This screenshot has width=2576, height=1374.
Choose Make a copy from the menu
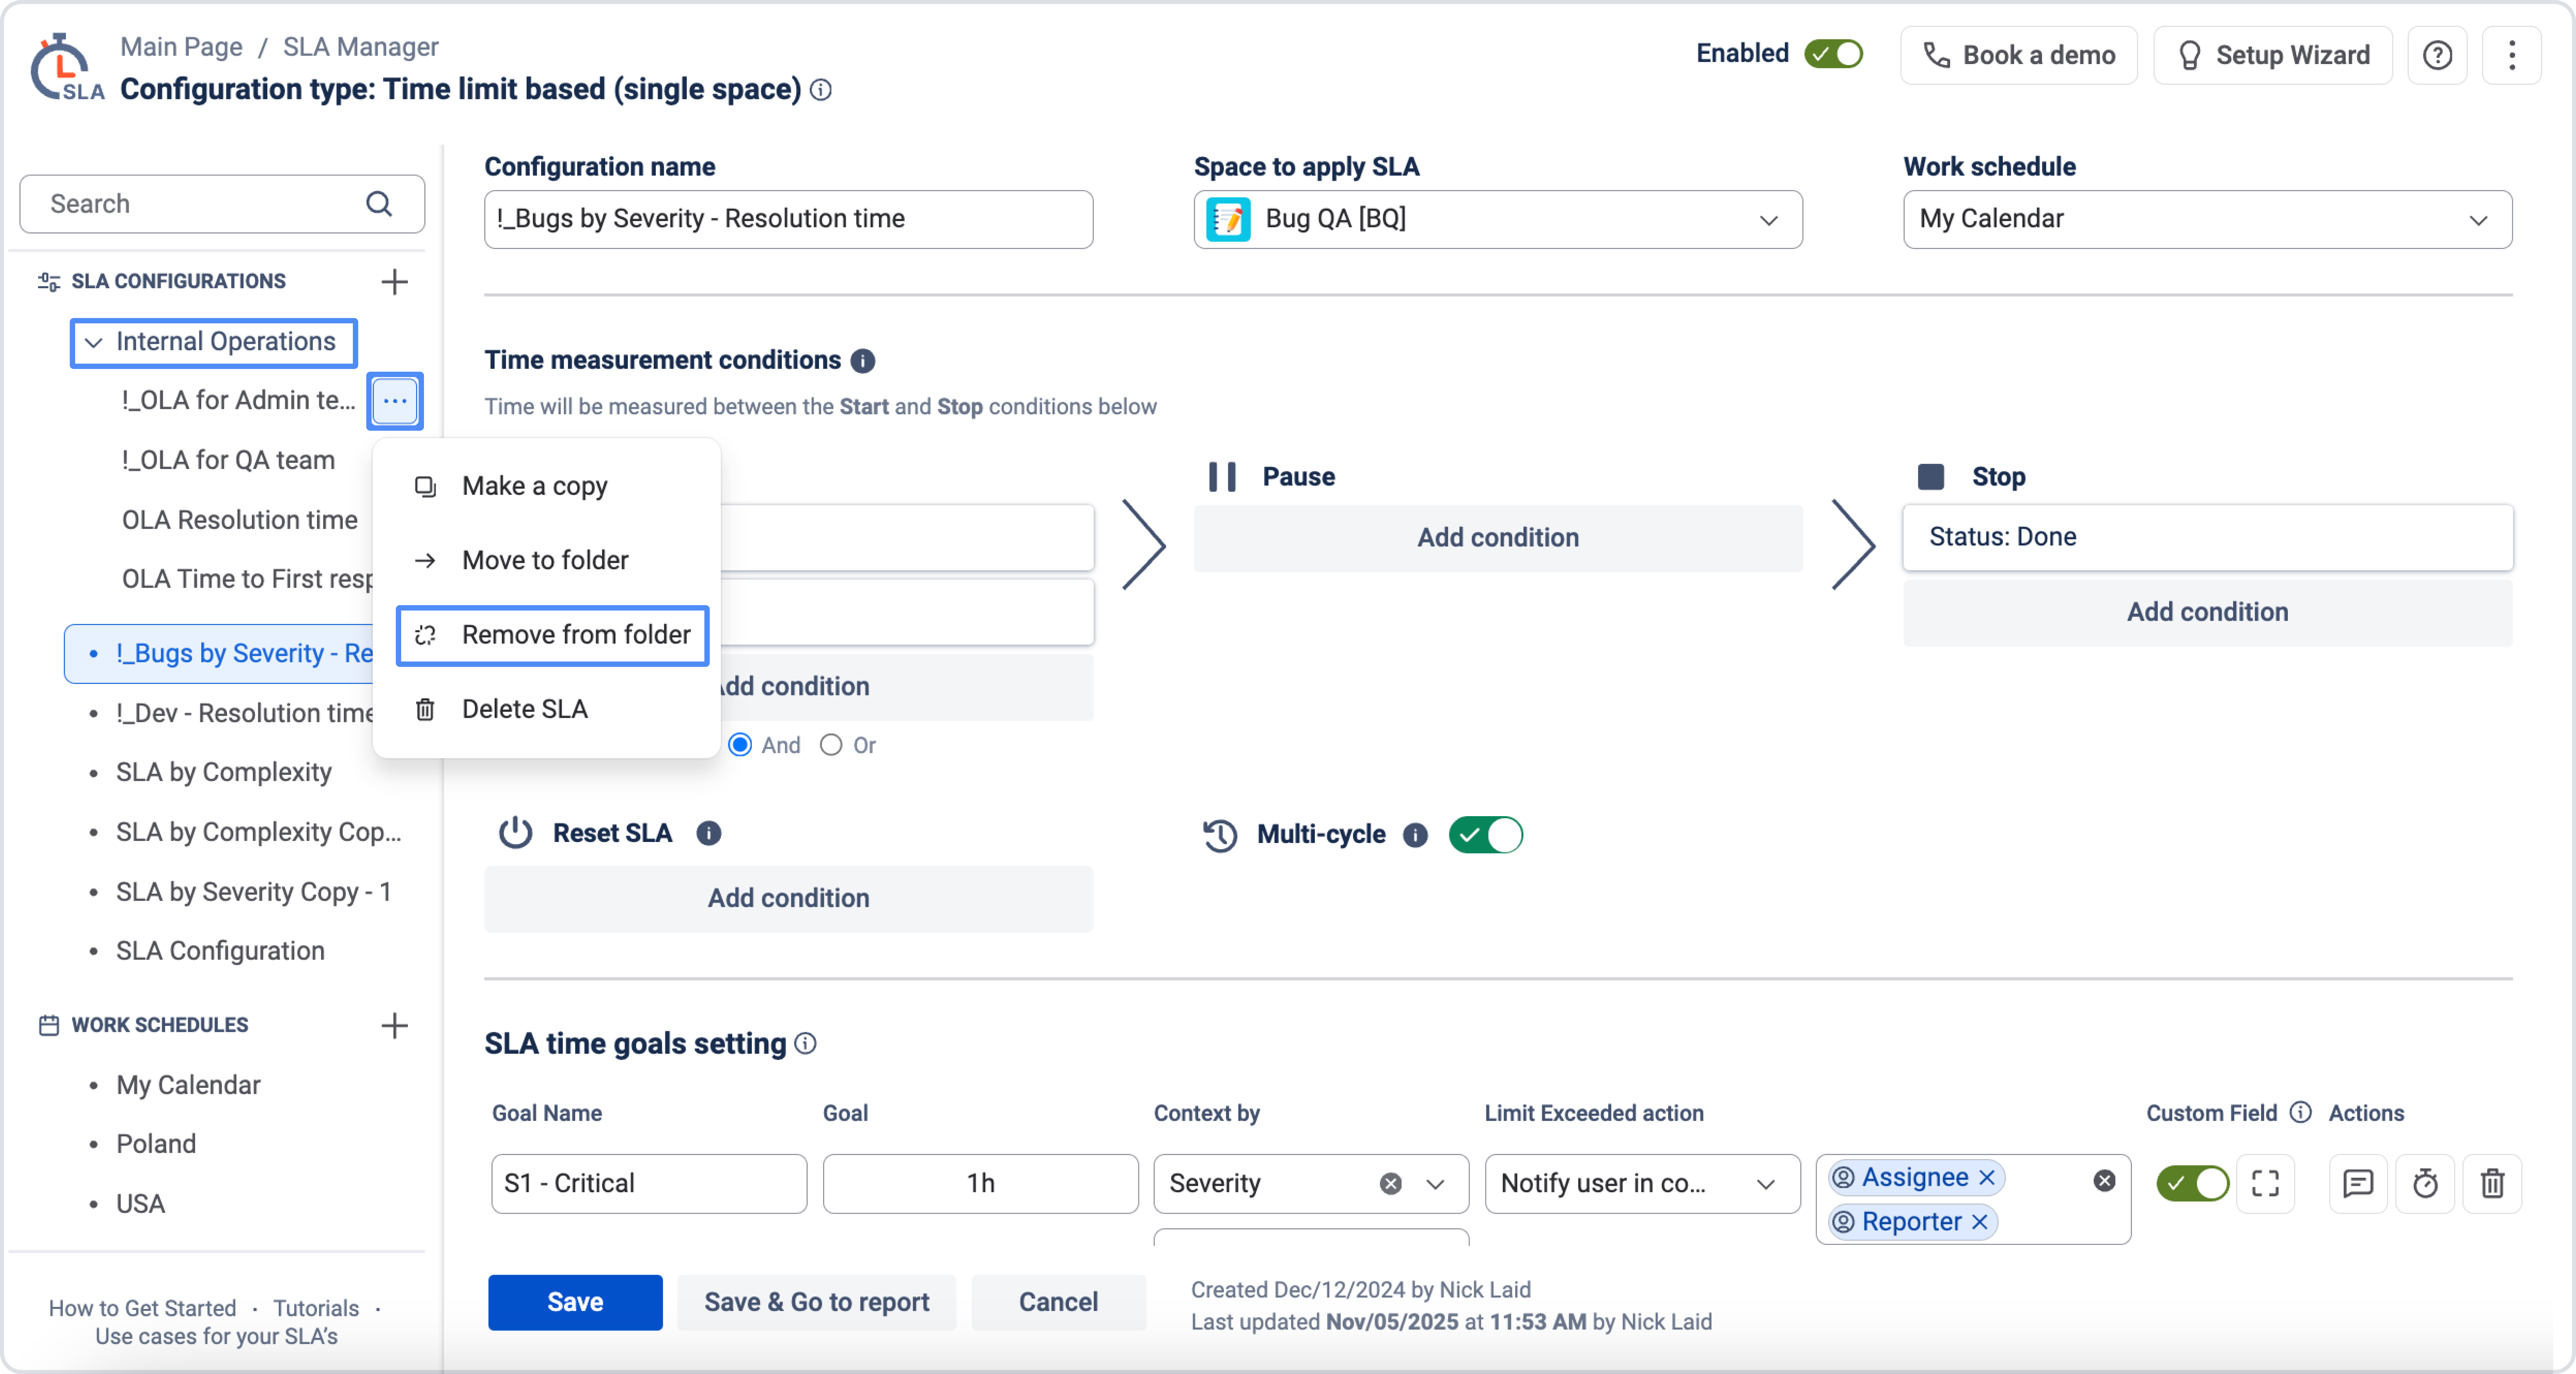coord(546,487)
